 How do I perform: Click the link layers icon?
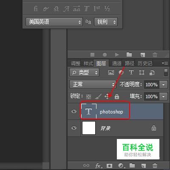[x=86, y=165]
